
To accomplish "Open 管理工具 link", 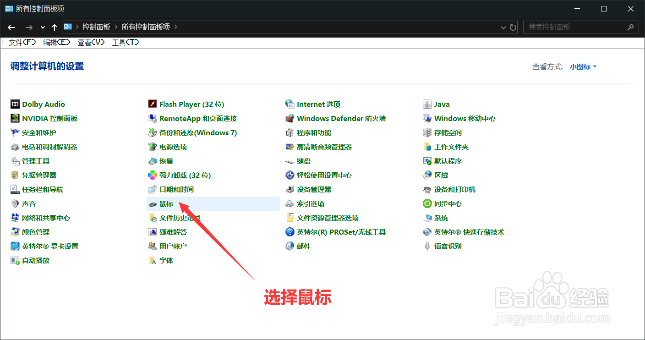I will click(36, 161).
